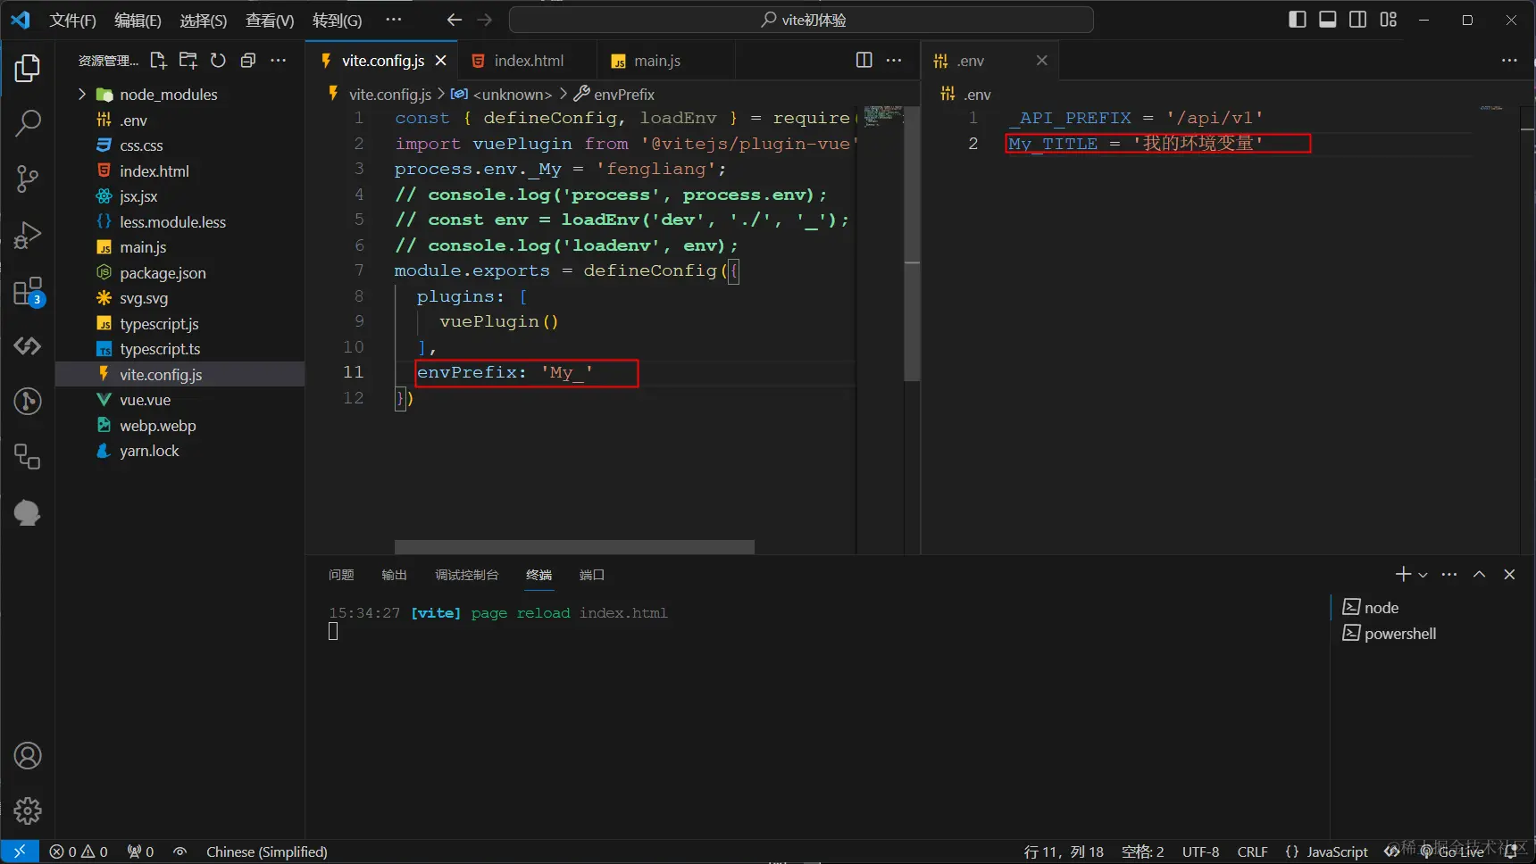Create a new terminal with plus icon
This screenshot has width=1536, height=864.
tap(1403, 574)
